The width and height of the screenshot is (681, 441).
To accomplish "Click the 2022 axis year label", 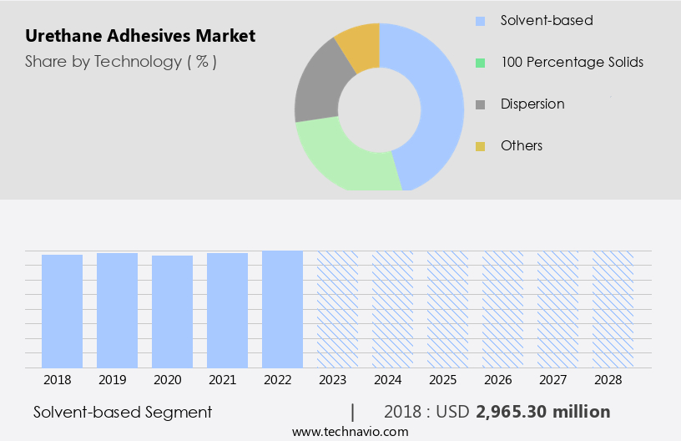I will [x=278, y=380].
